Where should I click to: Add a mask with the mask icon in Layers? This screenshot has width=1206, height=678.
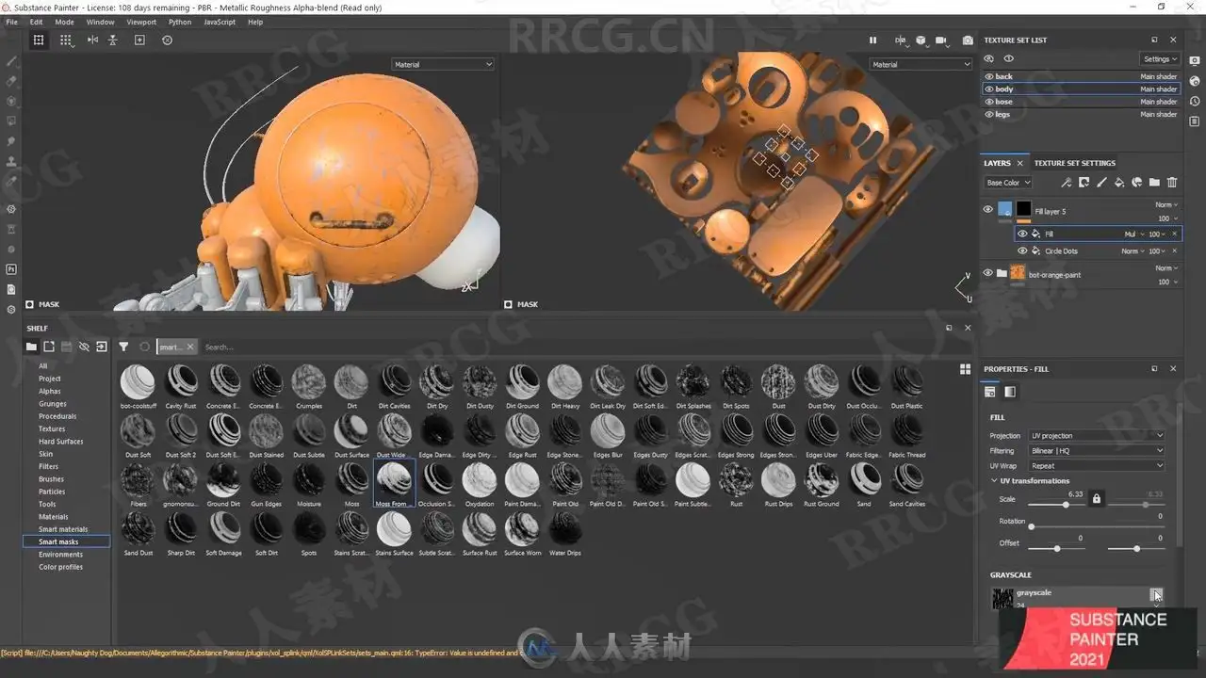(1084, 183)
